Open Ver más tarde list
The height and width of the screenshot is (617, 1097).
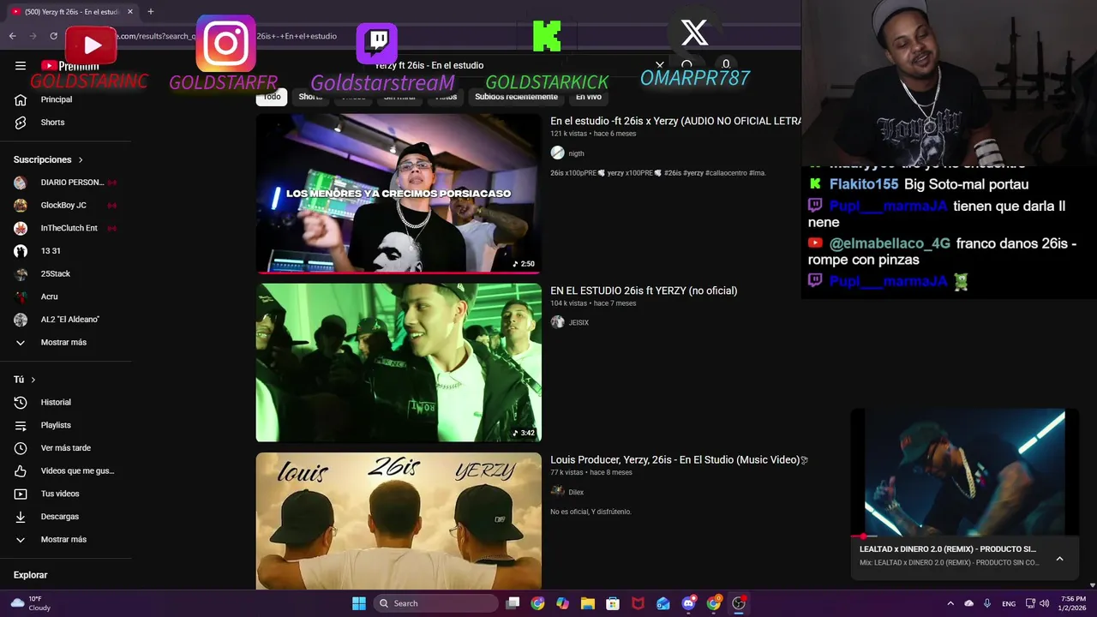click(66, 448)
